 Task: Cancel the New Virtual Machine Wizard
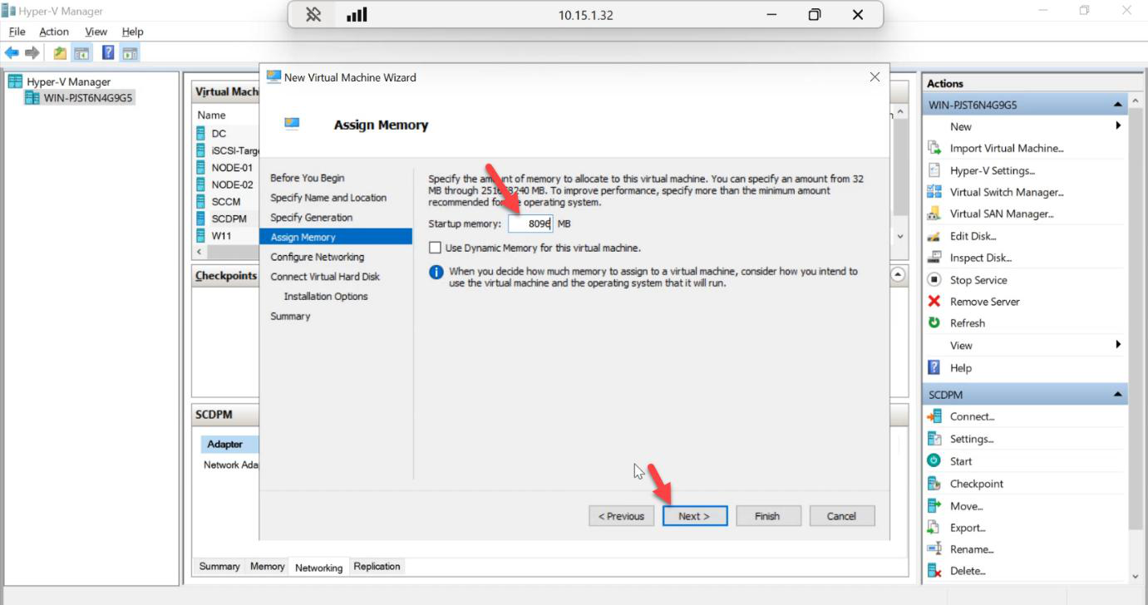tap(841, 516)
